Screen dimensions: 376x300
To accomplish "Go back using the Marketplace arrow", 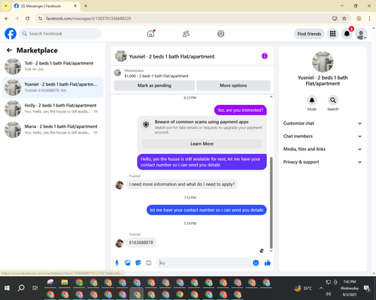I will coord(9,50).
